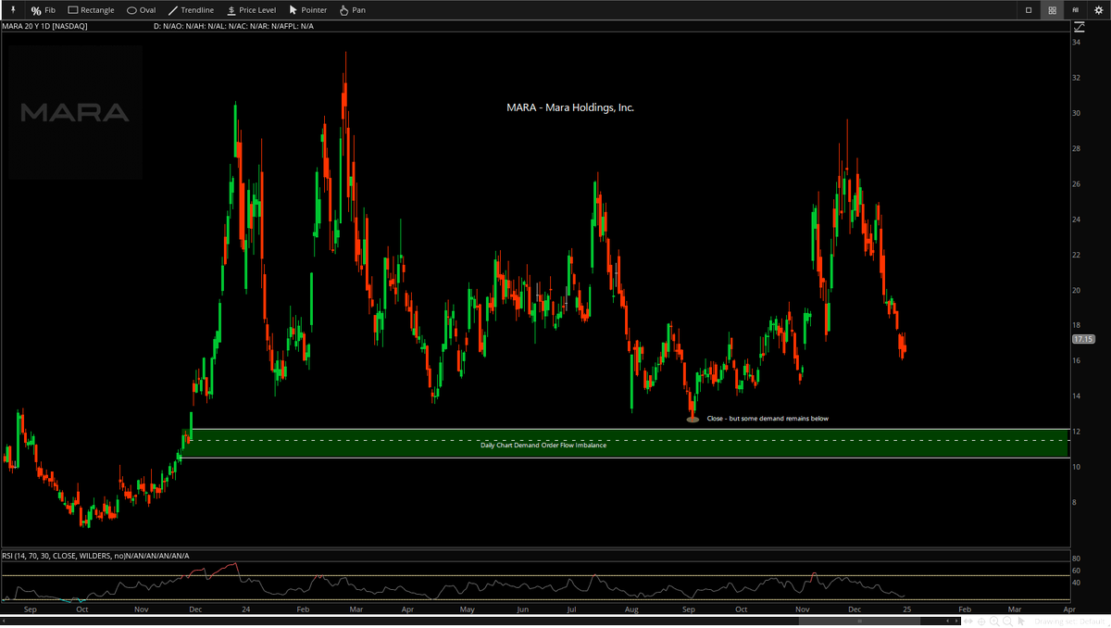Select the Fib retracement drawing tool
Image resolution: width=1111 pixels, height=628 pixels.
[44, 10]
